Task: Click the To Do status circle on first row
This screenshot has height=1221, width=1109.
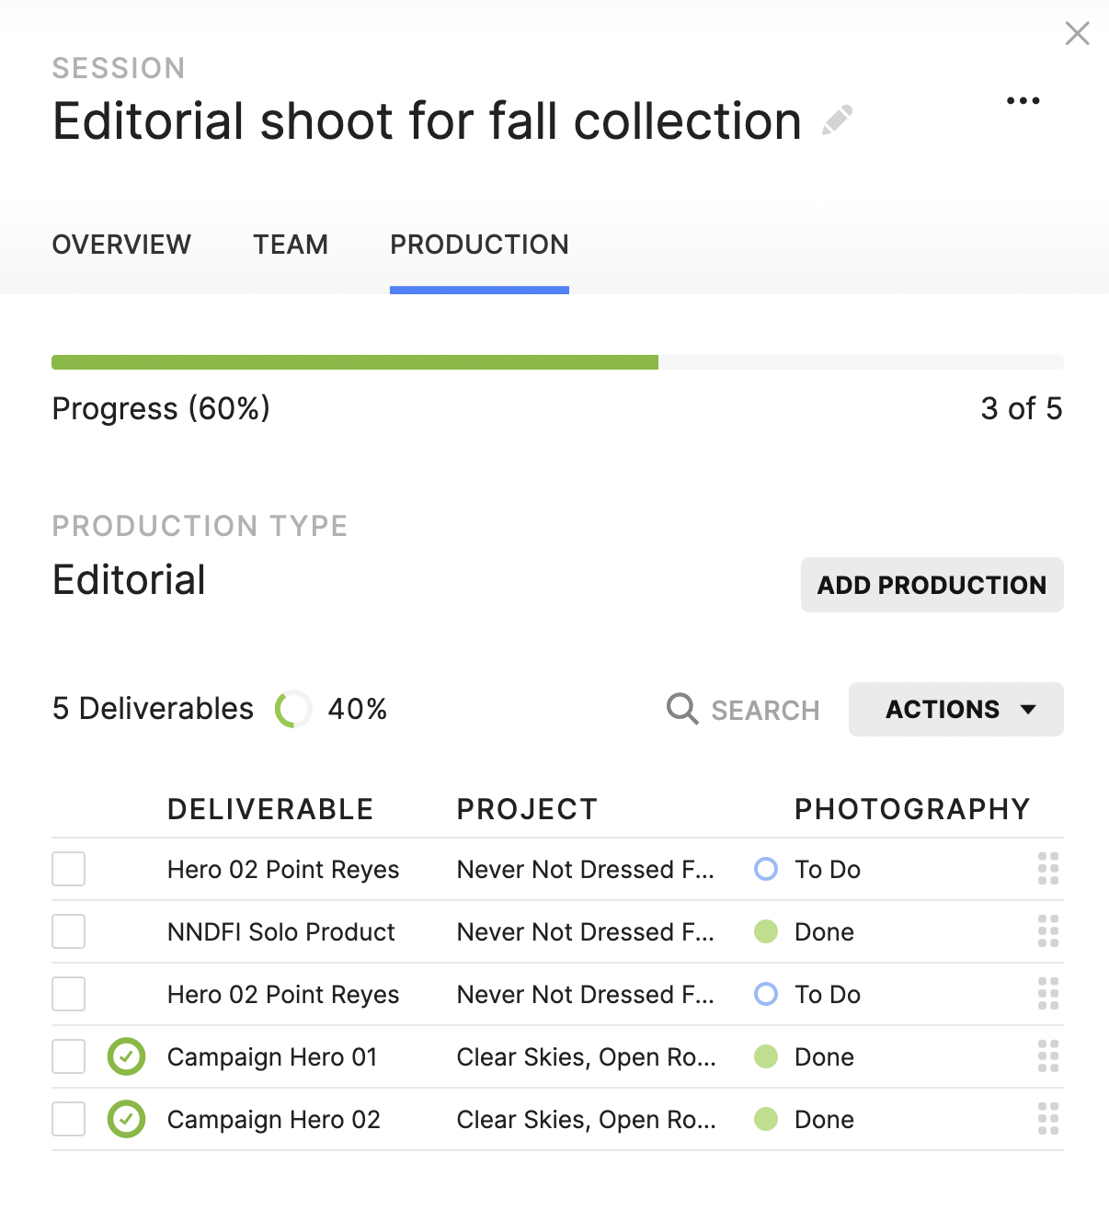Action: (765, 869)
